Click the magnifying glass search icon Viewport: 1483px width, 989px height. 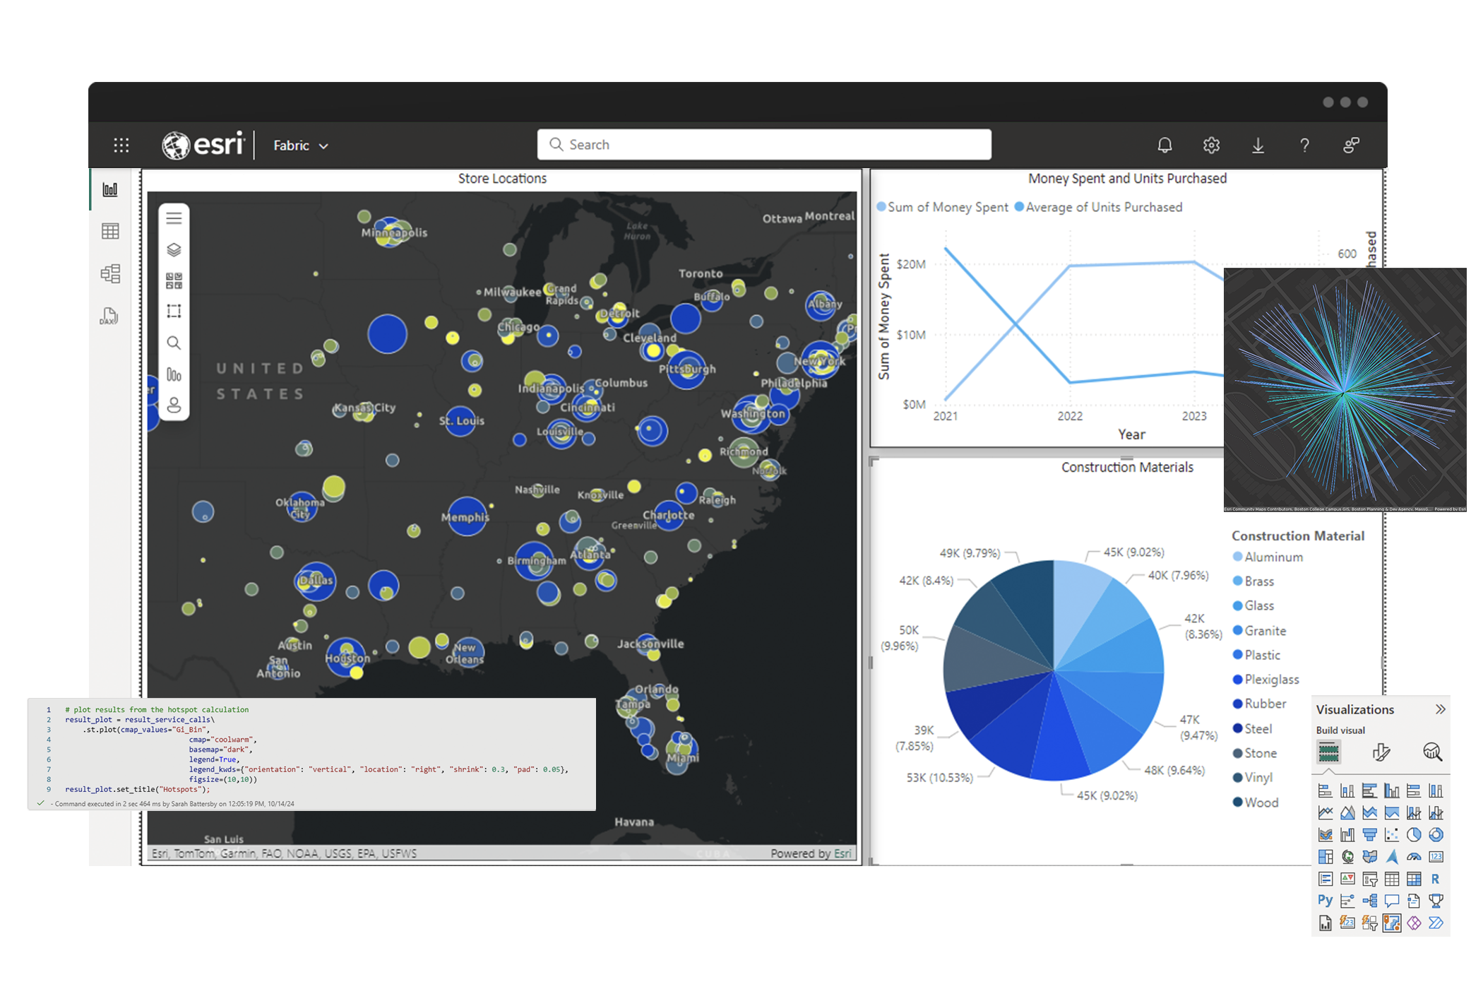(556, 145)
